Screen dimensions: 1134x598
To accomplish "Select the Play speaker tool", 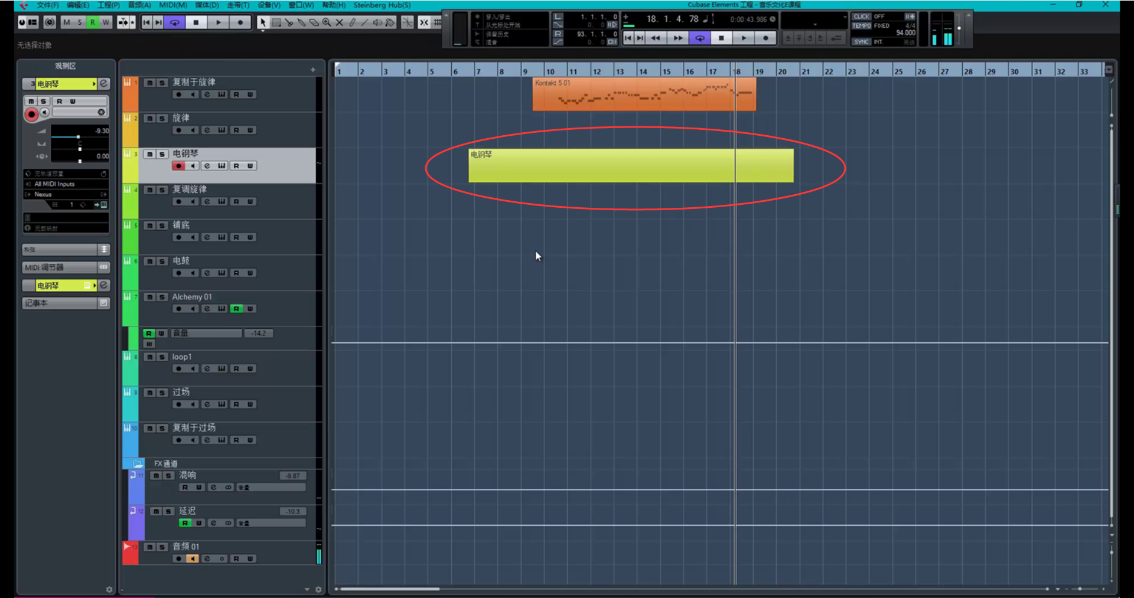I will pyautogui.click(x=377, y=22).
